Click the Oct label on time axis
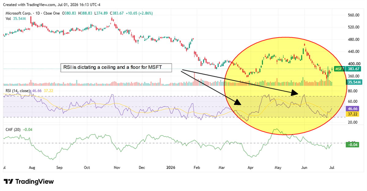 click(87, 168)
